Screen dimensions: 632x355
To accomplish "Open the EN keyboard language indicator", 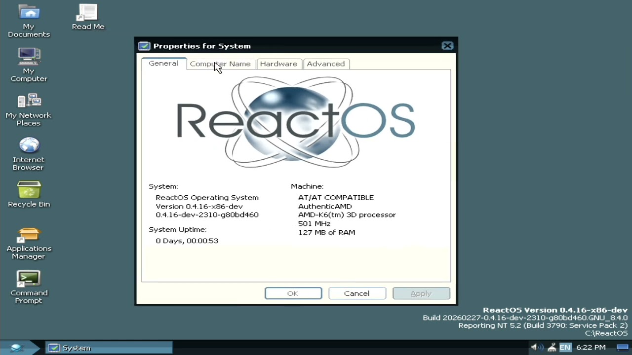I will (x=565, y=348).
